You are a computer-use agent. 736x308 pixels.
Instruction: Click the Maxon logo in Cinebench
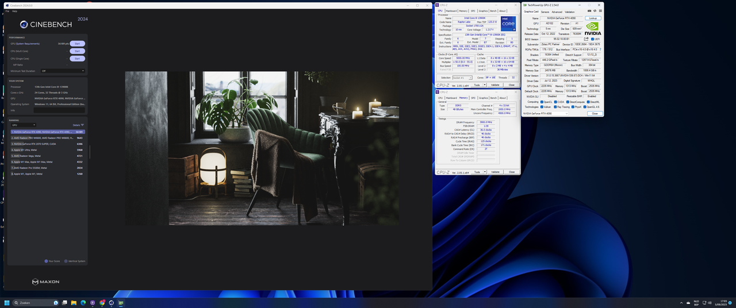click(x=45, y=282)
